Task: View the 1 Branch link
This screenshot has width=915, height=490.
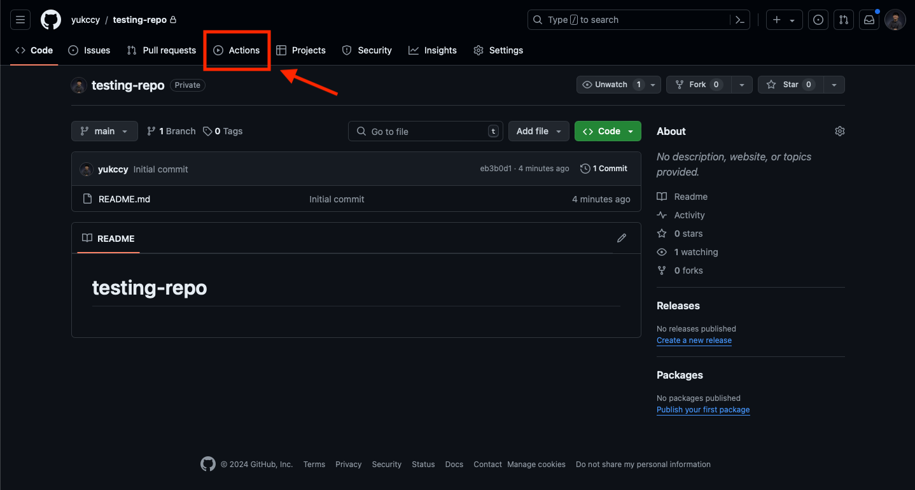Action: pyautogui.click(x=171, y=131)
